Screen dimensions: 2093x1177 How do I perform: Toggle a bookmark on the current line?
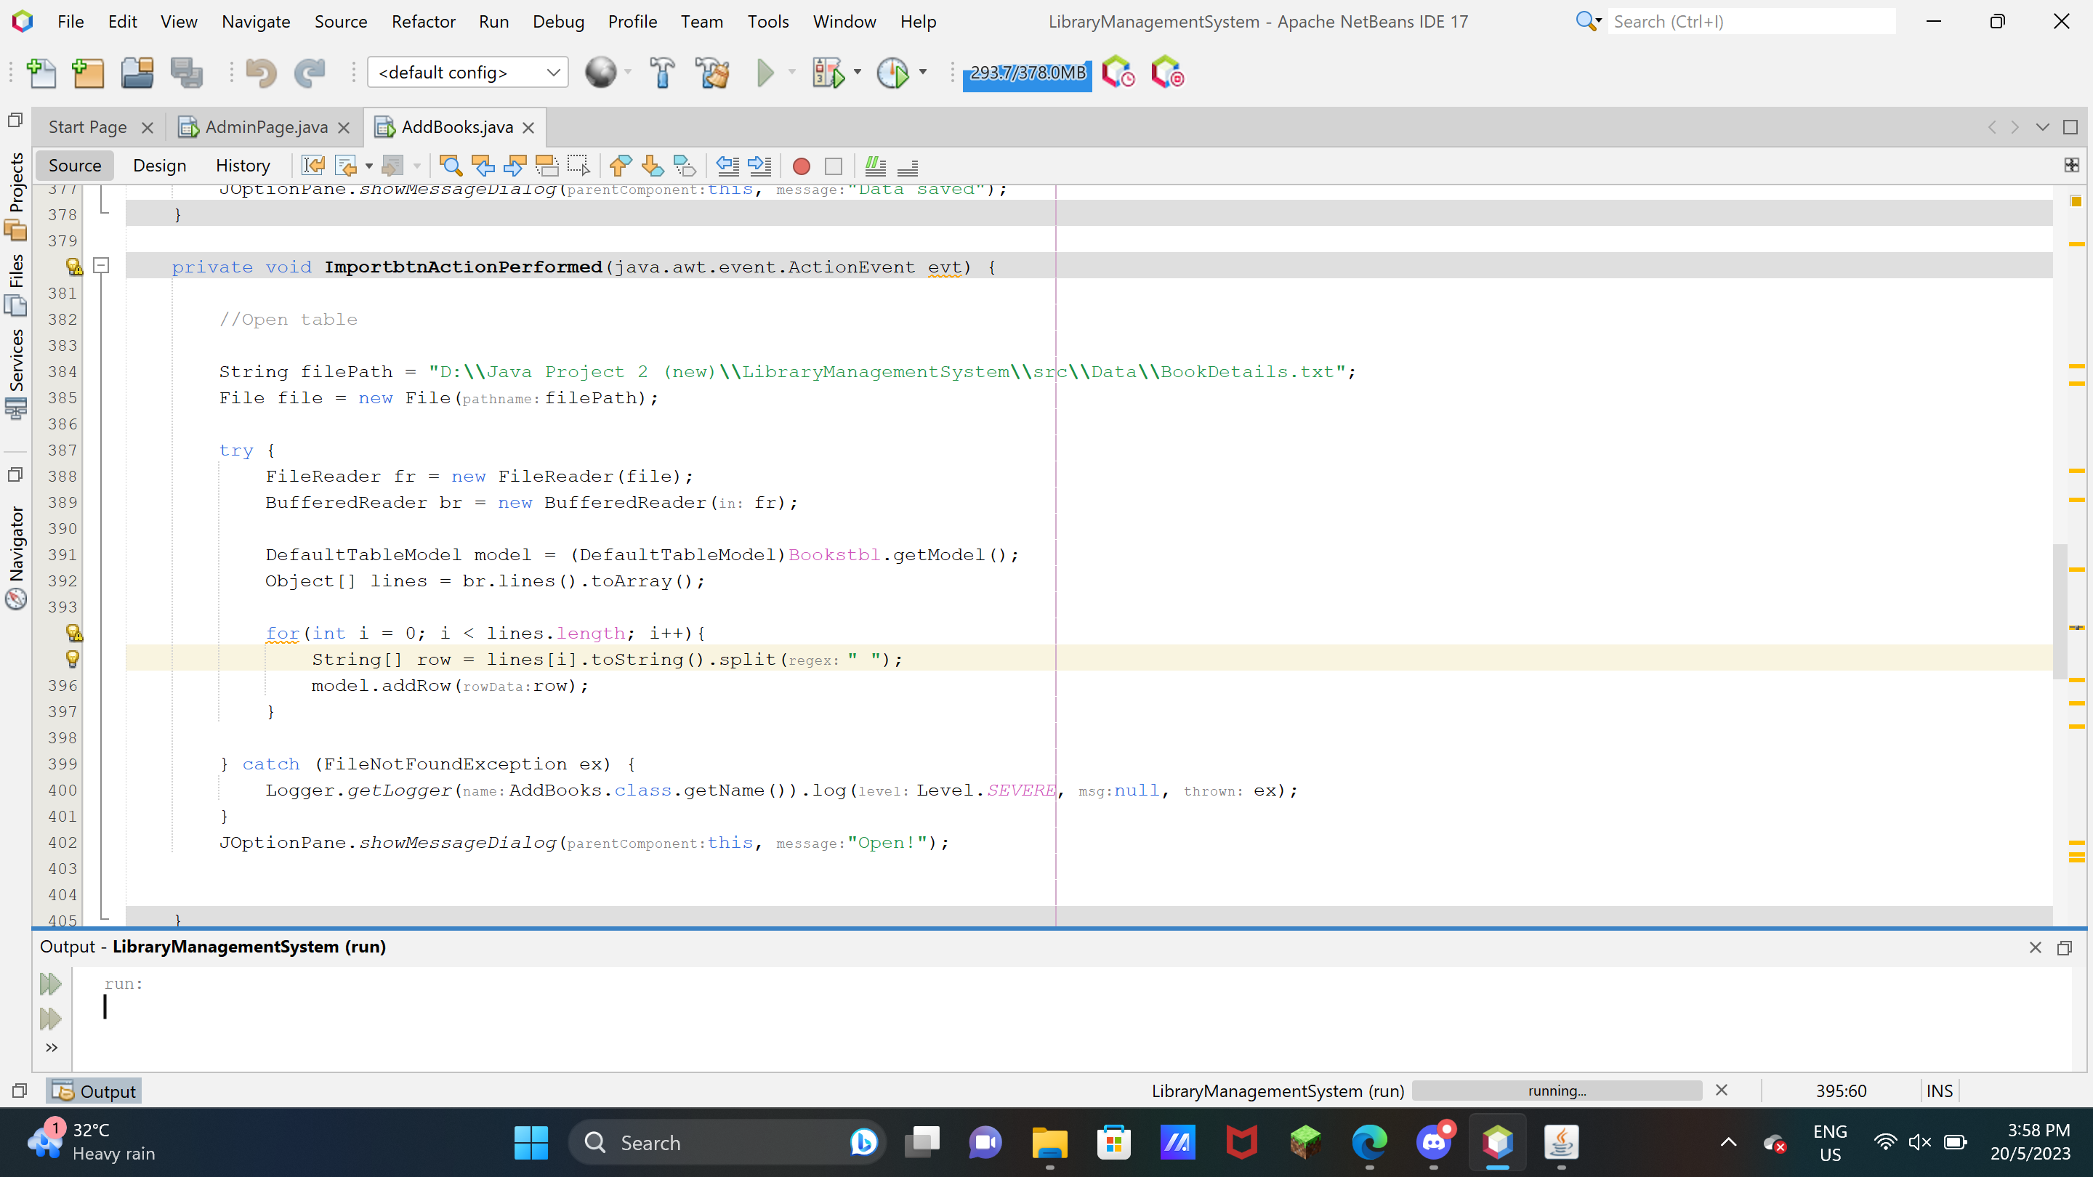(685, 166)
